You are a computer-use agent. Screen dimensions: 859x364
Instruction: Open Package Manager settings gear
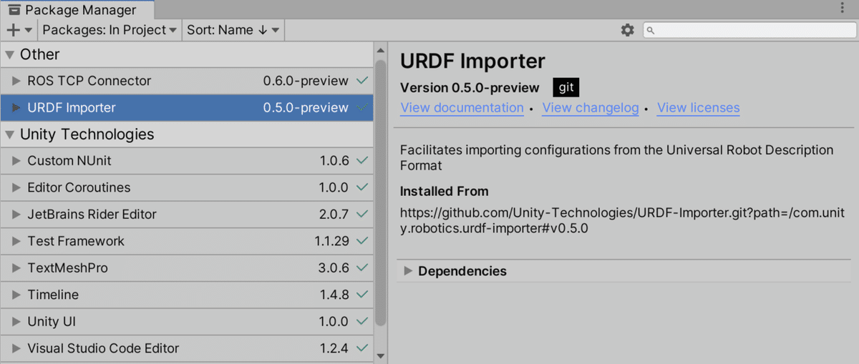pyautogui.click(x=628, y=30)
